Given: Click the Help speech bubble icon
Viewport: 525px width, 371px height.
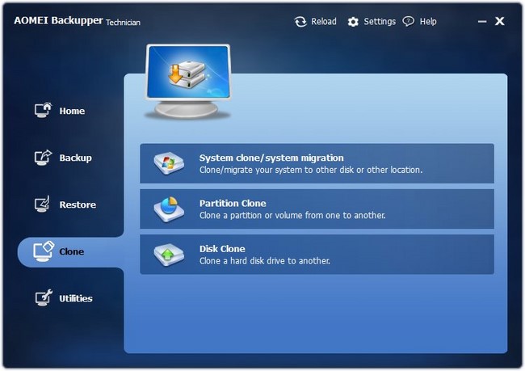Looking at the screenshot, I should click(x=409, y=22).
